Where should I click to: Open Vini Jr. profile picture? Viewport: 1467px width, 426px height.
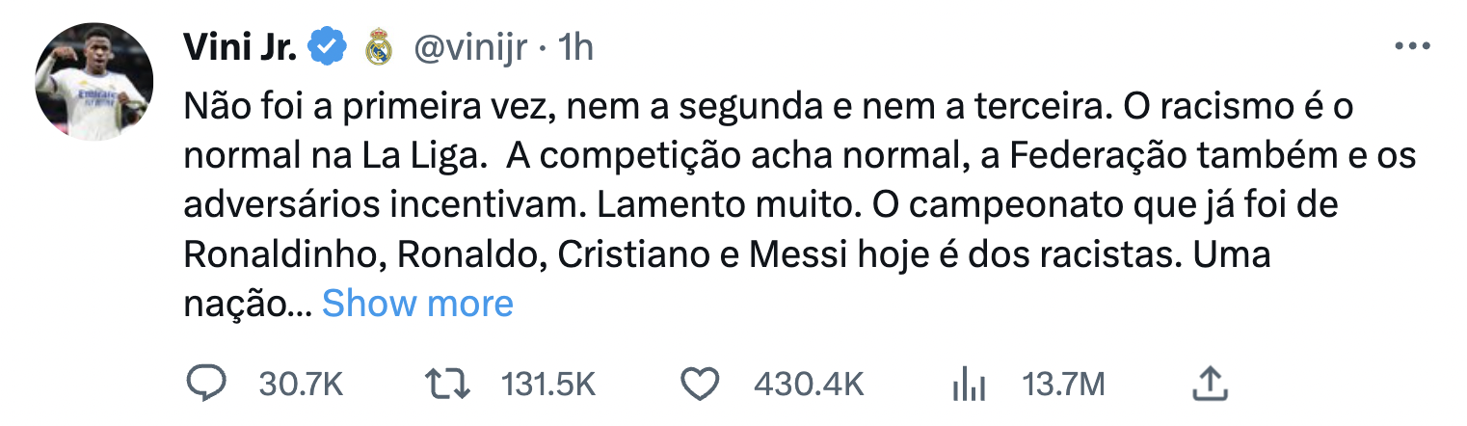coord(94,81)
